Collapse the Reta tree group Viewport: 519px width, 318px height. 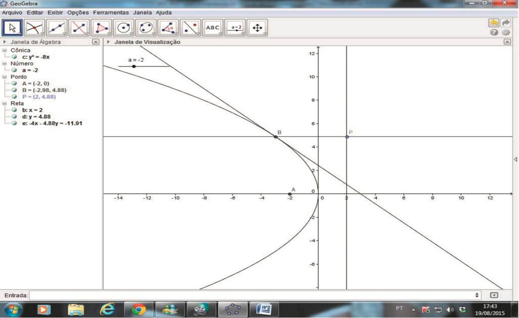5,104
